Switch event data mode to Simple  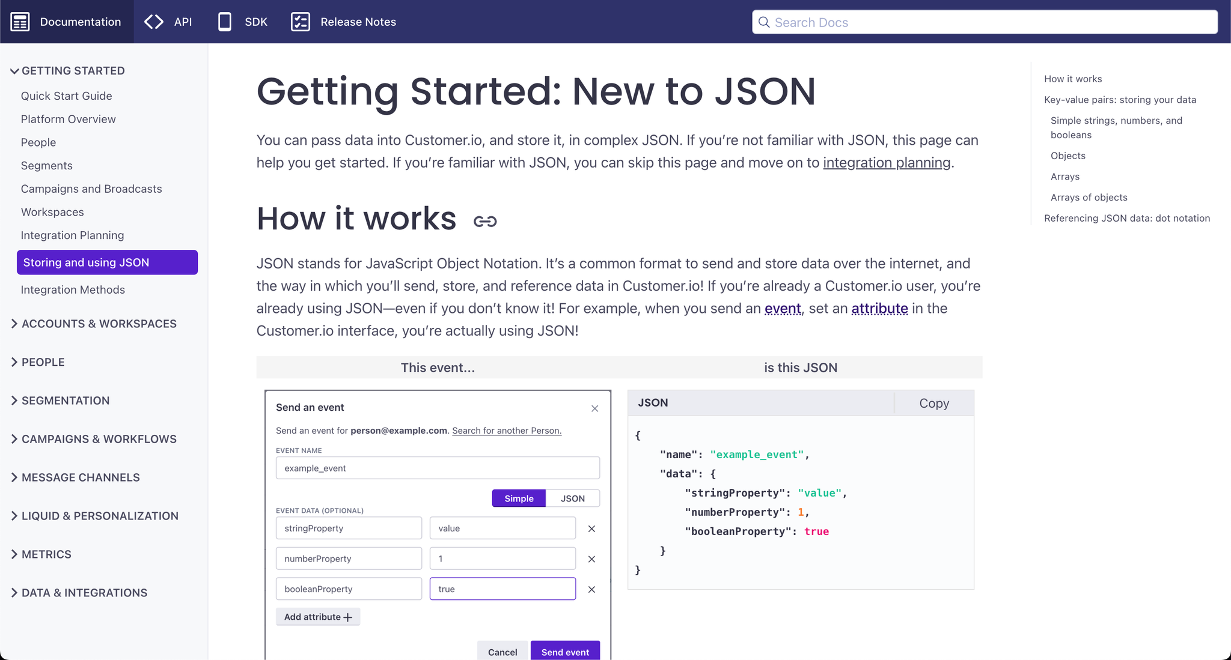(x=519, y=498)
